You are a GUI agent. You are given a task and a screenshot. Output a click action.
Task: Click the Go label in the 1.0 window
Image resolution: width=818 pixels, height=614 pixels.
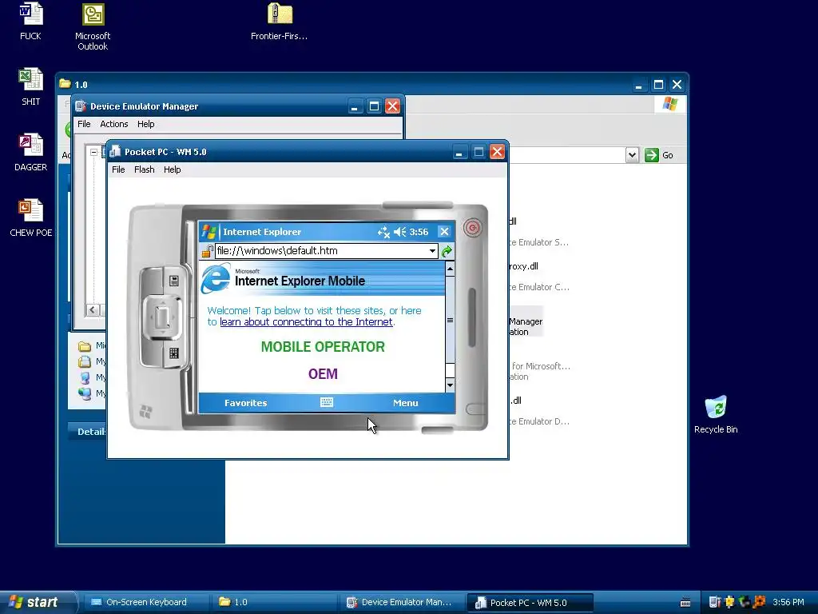[x=667, y=155]
